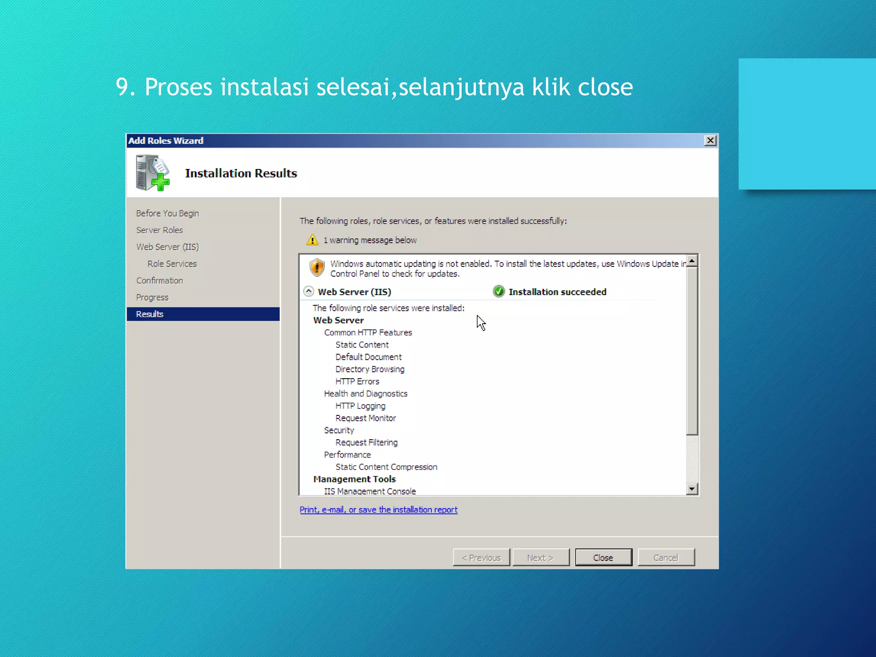Viewport: 876px width, 657px height.
Task: Click 'HTTP Errors' entry
Action: point(357,381)
